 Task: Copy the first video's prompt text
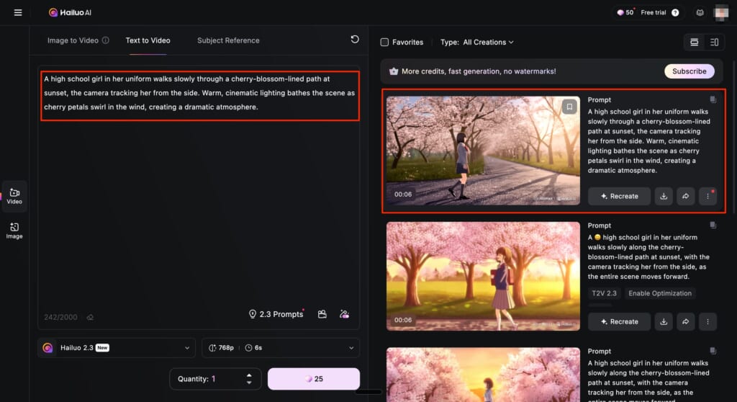pos(712,100)
